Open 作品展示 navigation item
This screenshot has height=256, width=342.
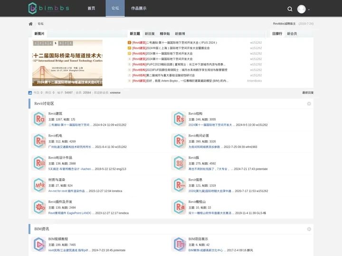coord(139,8)
